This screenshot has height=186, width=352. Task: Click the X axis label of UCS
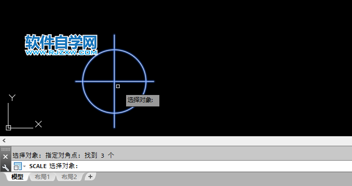(x=38, y=124)
